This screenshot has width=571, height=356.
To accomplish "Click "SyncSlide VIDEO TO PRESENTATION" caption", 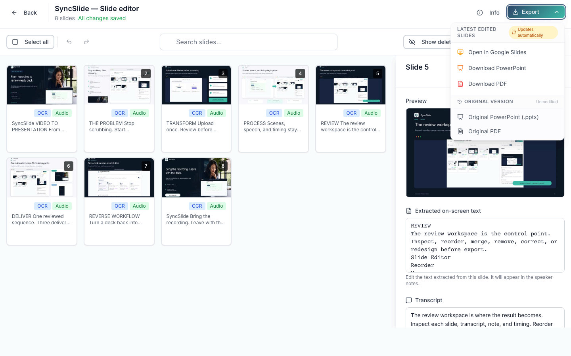I will point(38,127).
